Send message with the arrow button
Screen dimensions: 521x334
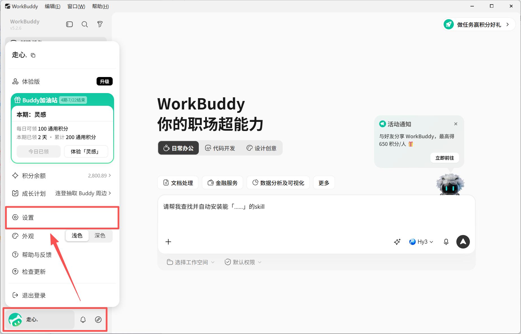(x=463, y=242)
